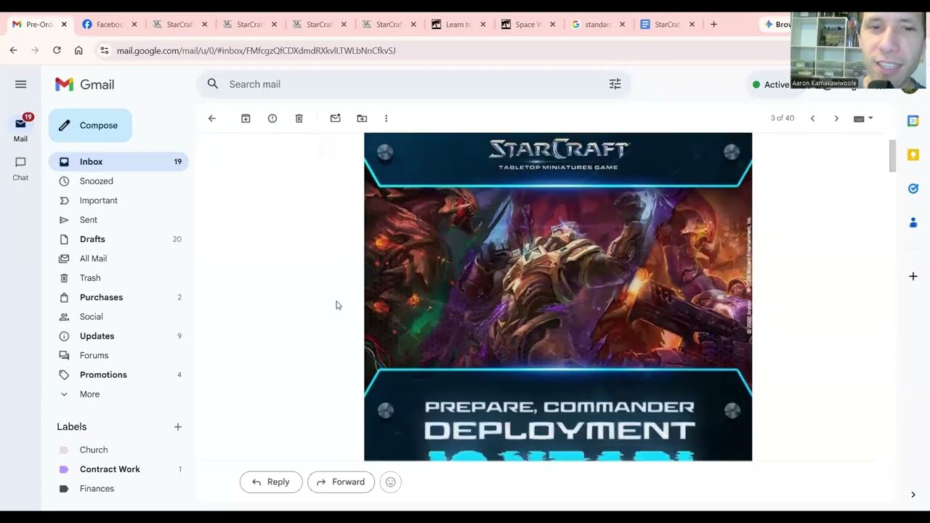Open the Move to folder icon

[362, 118]
